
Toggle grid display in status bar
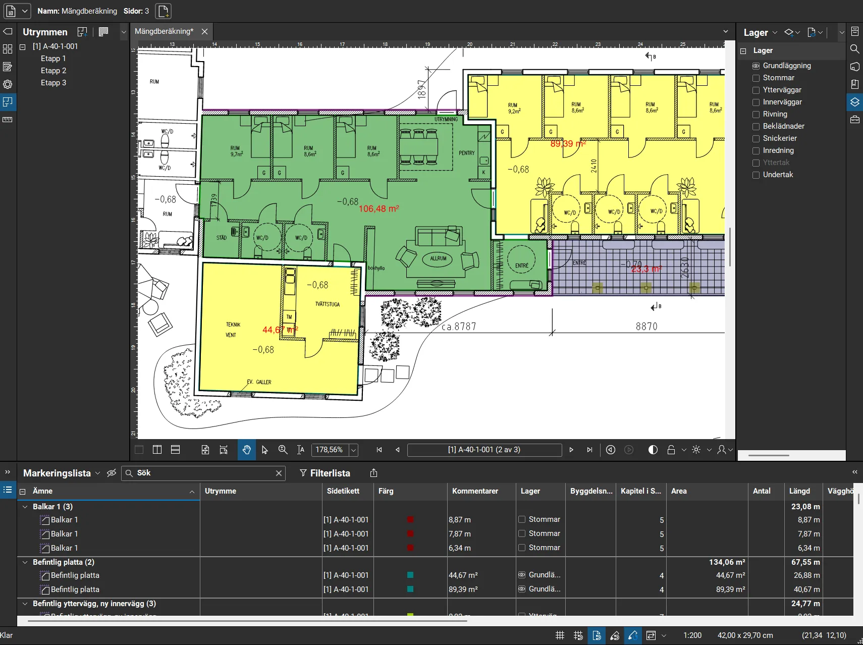click(560, 635)
